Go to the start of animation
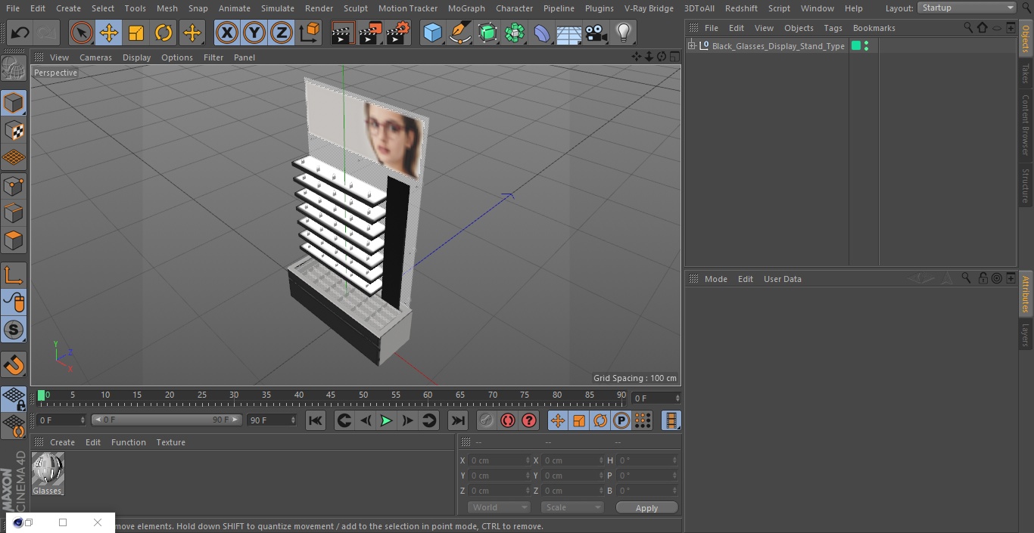Viewport: 1034px width, 533px height. point(316,420)
